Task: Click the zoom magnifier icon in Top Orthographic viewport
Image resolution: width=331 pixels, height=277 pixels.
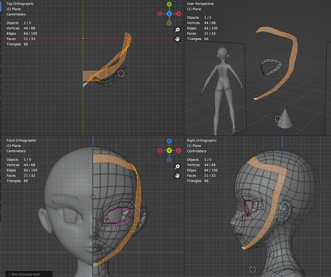Action: point(177,29)
